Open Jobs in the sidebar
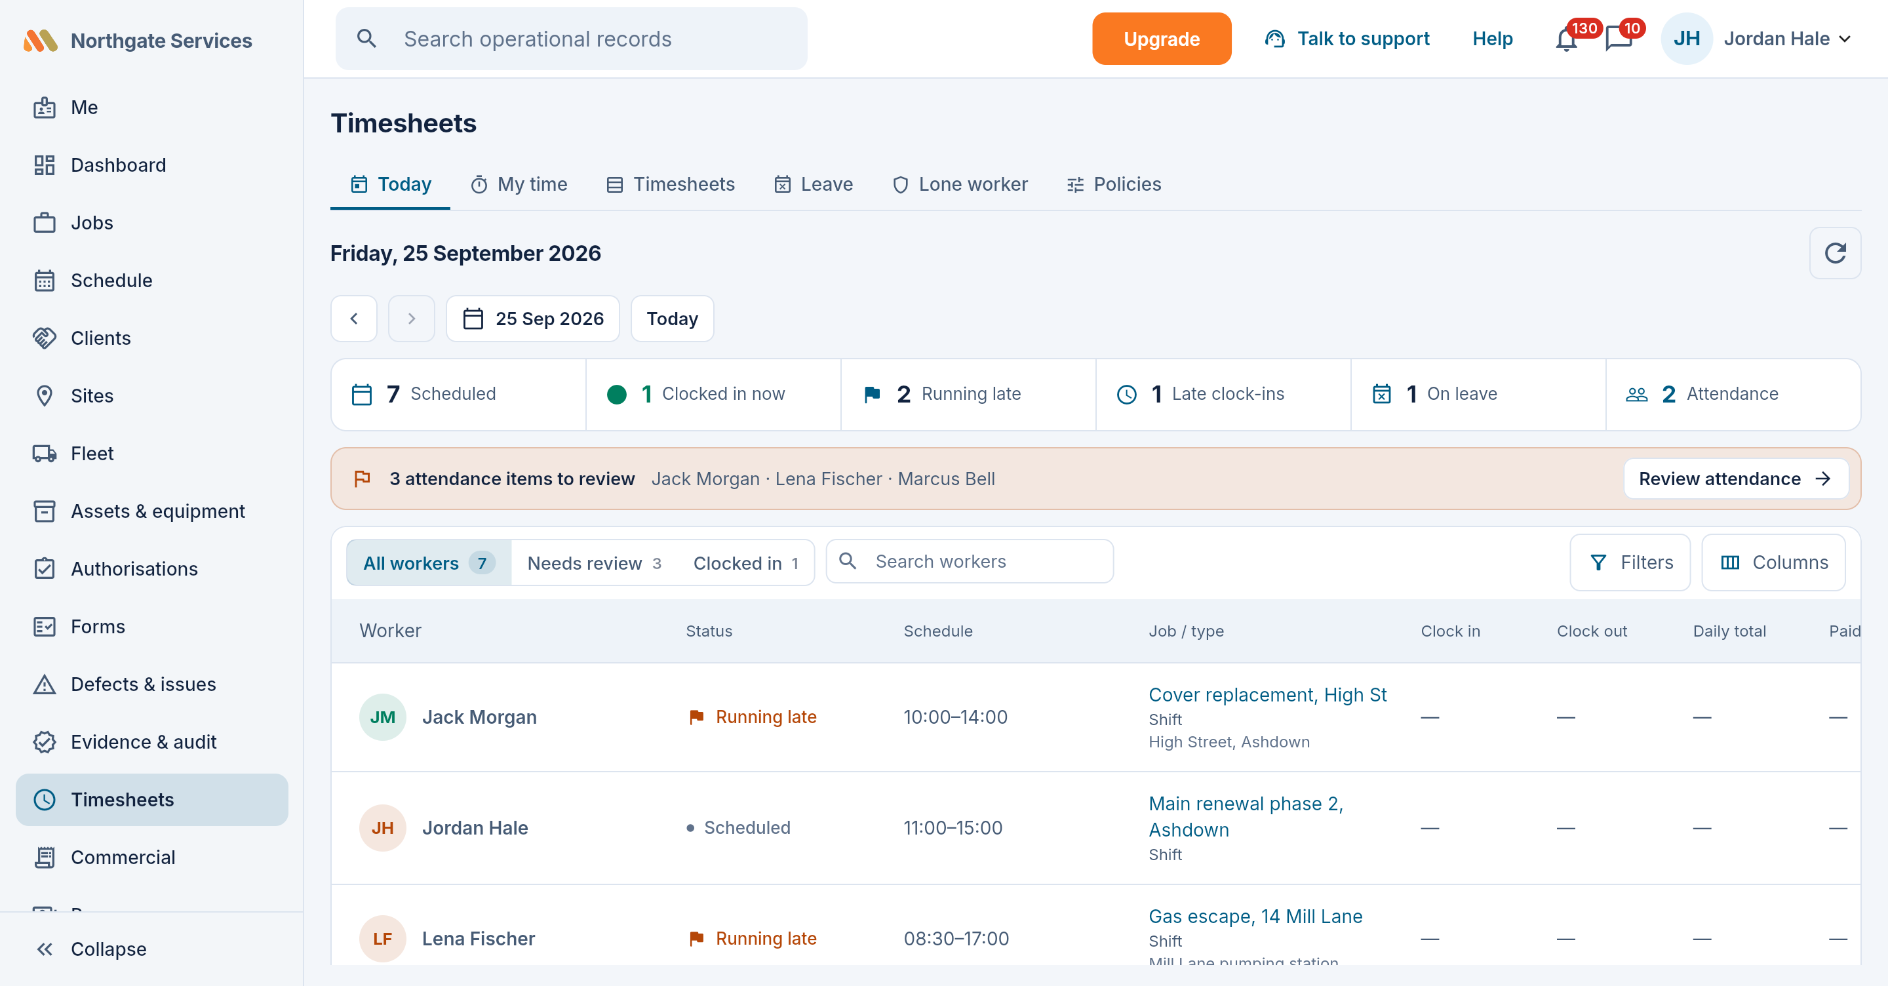The width and height of the screenshot is (1888, 986). 151,223
